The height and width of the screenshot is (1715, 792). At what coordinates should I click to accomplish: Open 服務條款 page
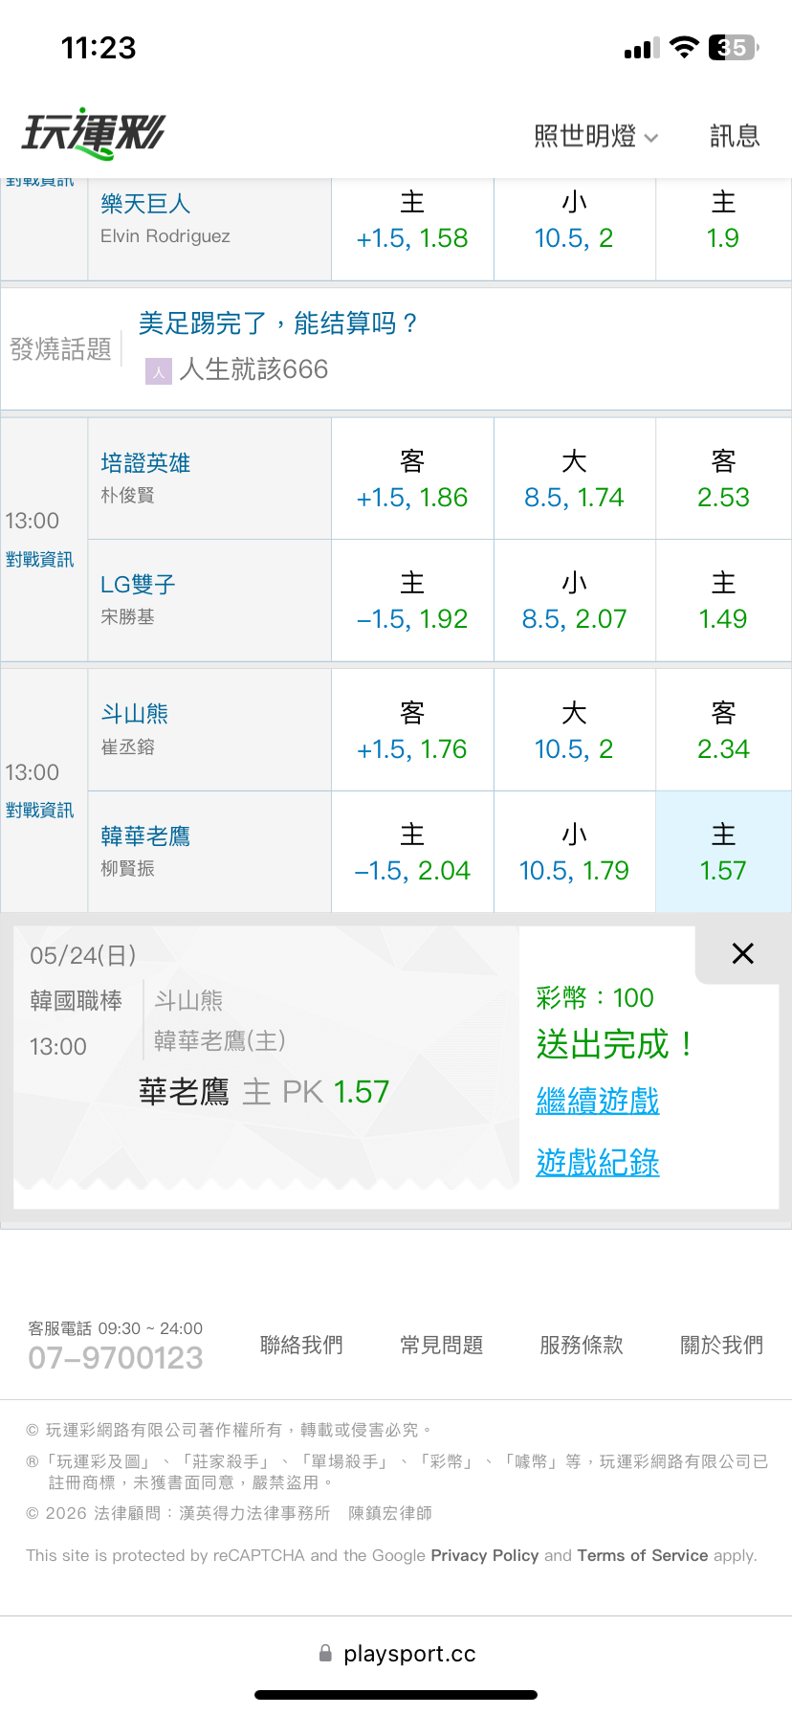[x=582, y=1345]
